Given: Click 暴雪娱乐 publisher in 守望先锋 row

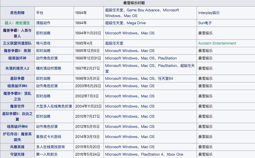Looking at the screenshot, I should [205, 154].
